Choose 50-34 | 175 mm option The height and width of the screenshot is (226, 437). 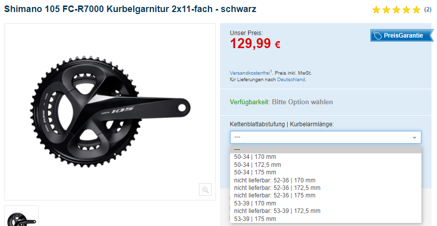tap(326, 172)
